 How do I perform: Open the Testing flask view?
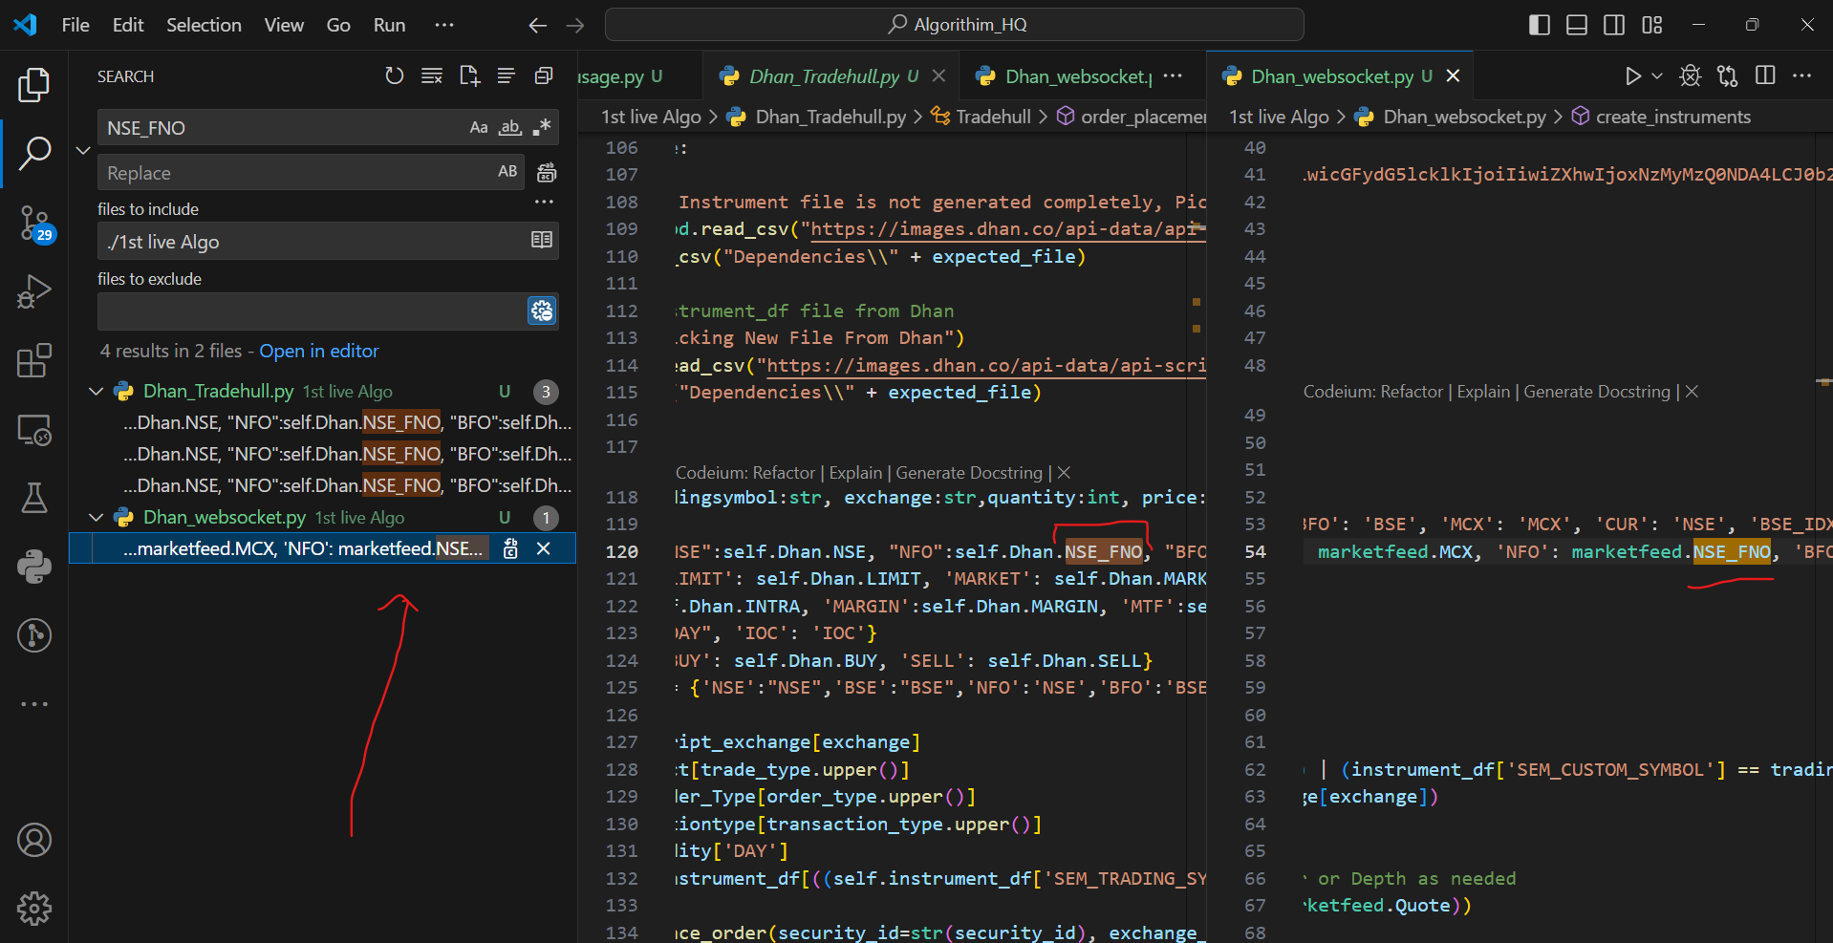coord(34,498)
